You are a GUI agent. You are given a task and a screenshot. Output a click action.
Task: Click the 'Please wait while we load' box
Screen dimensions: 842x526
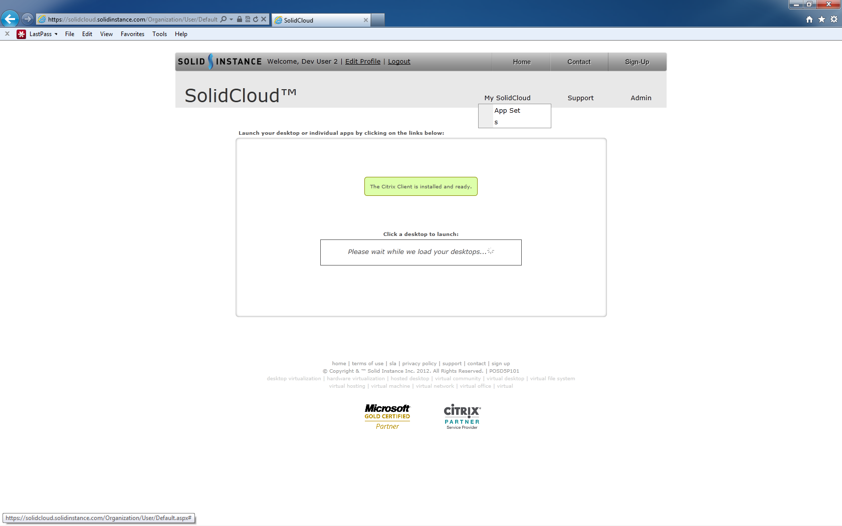pyautogui.click(x=421, y=252)
